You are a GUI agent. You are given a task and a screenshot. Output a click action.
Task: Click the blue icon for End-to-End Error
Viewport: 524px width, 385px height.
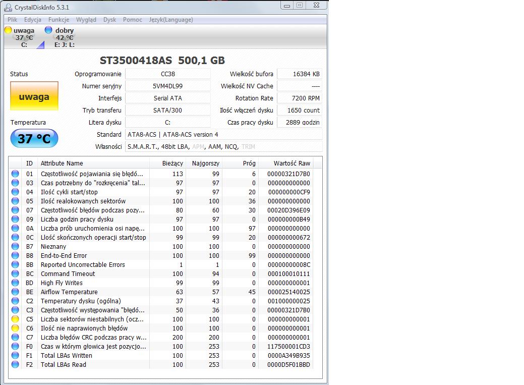(x=15, y=255)
